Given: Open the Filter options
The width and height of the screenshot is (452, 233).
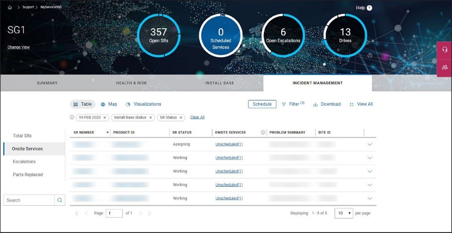Looking at the screenshot, I should click(x=293, y=104).
